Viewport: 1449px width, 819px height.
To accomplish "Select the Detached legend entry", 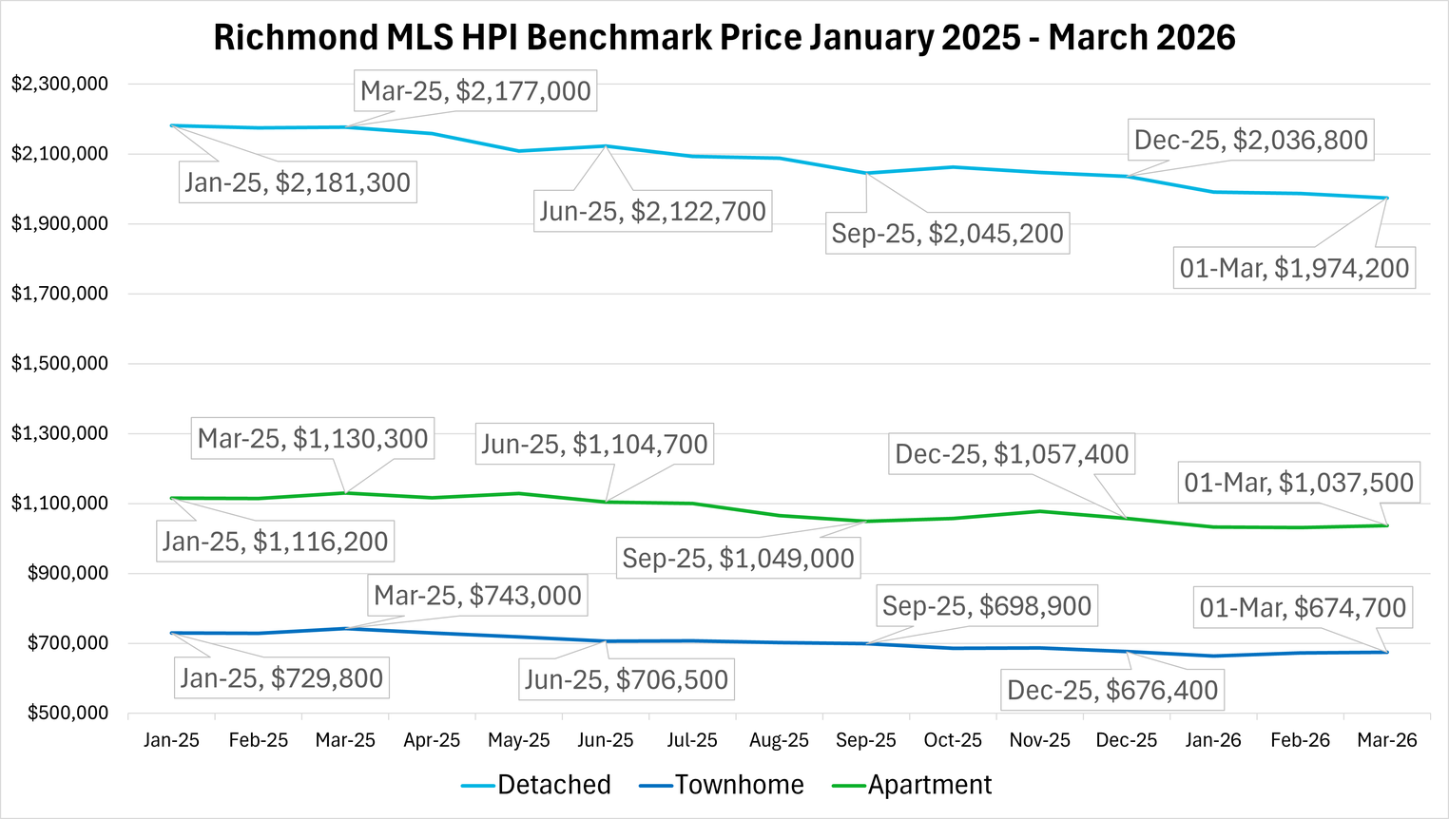I will (x=553, y=785).
